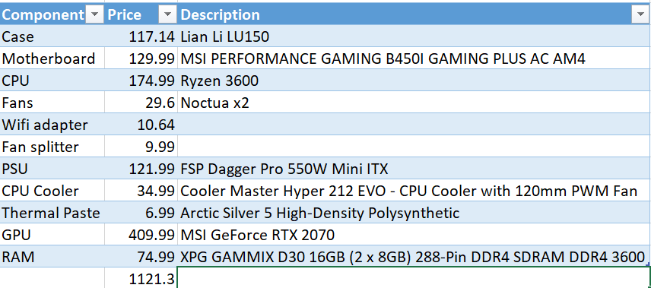The height and width of the screenshot is (288, 651).
Task: Select the Arctic Silver 5 description cell
Action: [414, 213]
